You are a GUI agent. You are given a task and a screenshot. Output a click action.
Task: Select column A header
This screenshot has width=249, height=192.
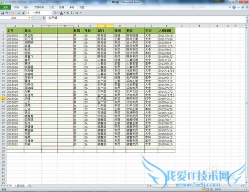tap(15, 26)
